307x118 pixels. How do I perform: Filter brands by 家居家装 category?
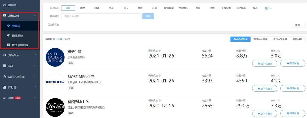tap(169, 8)
